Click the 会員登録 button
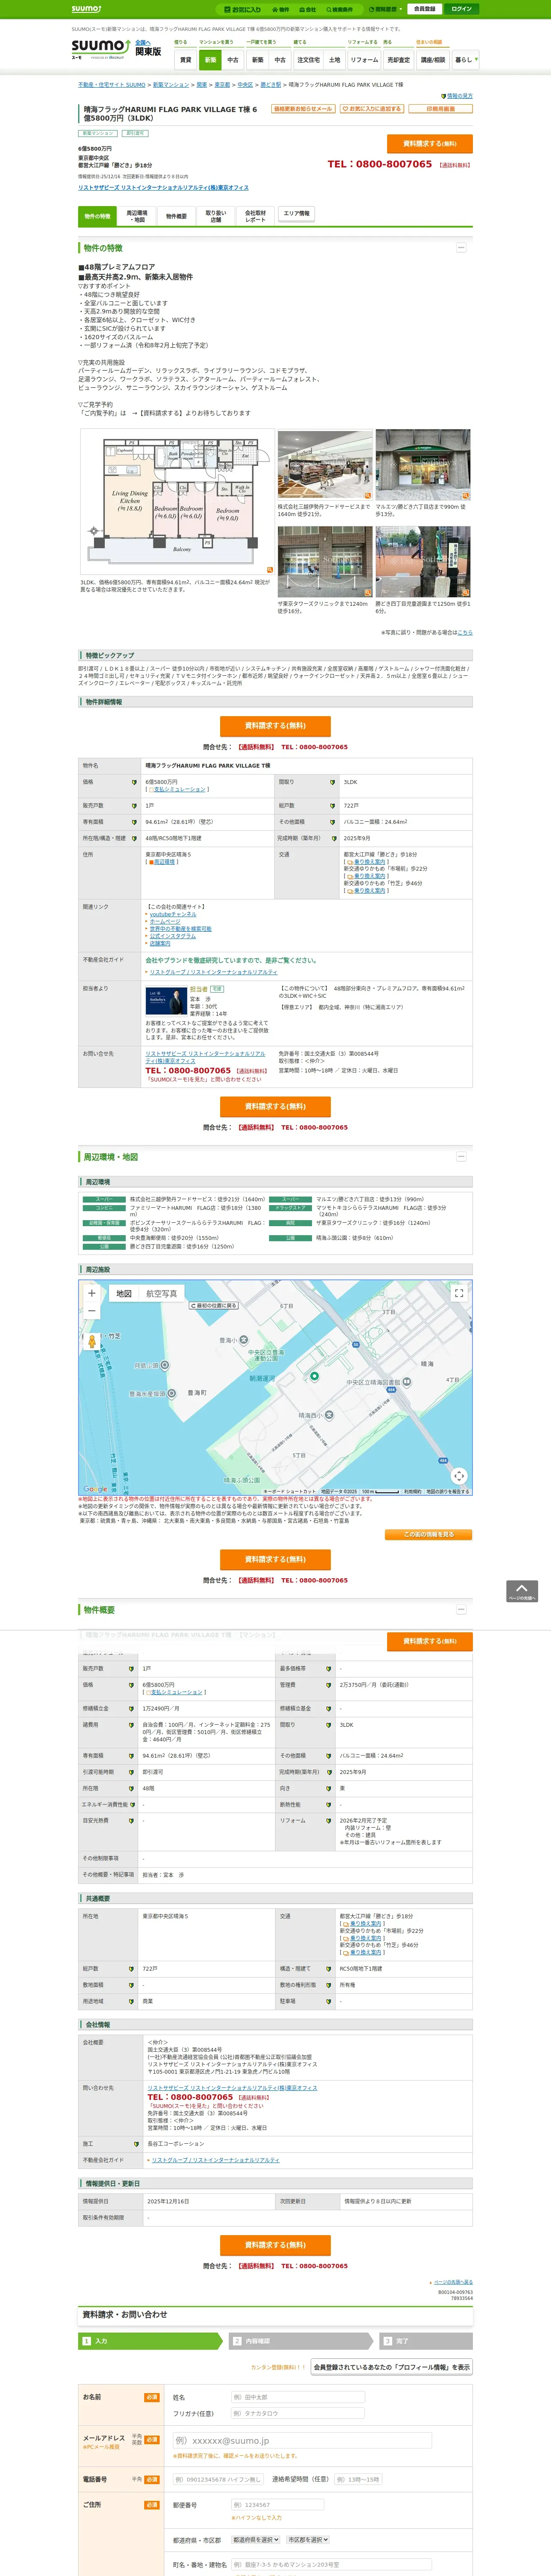Image resolution: width=551 pixels, height=2576 pixels. pyautogui.click(x=424, y=9)
